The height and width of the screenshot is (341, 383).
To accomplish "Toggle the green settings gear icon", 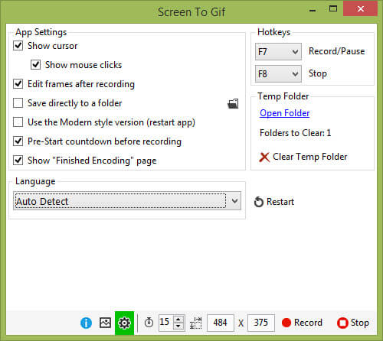I will [124, 323].
